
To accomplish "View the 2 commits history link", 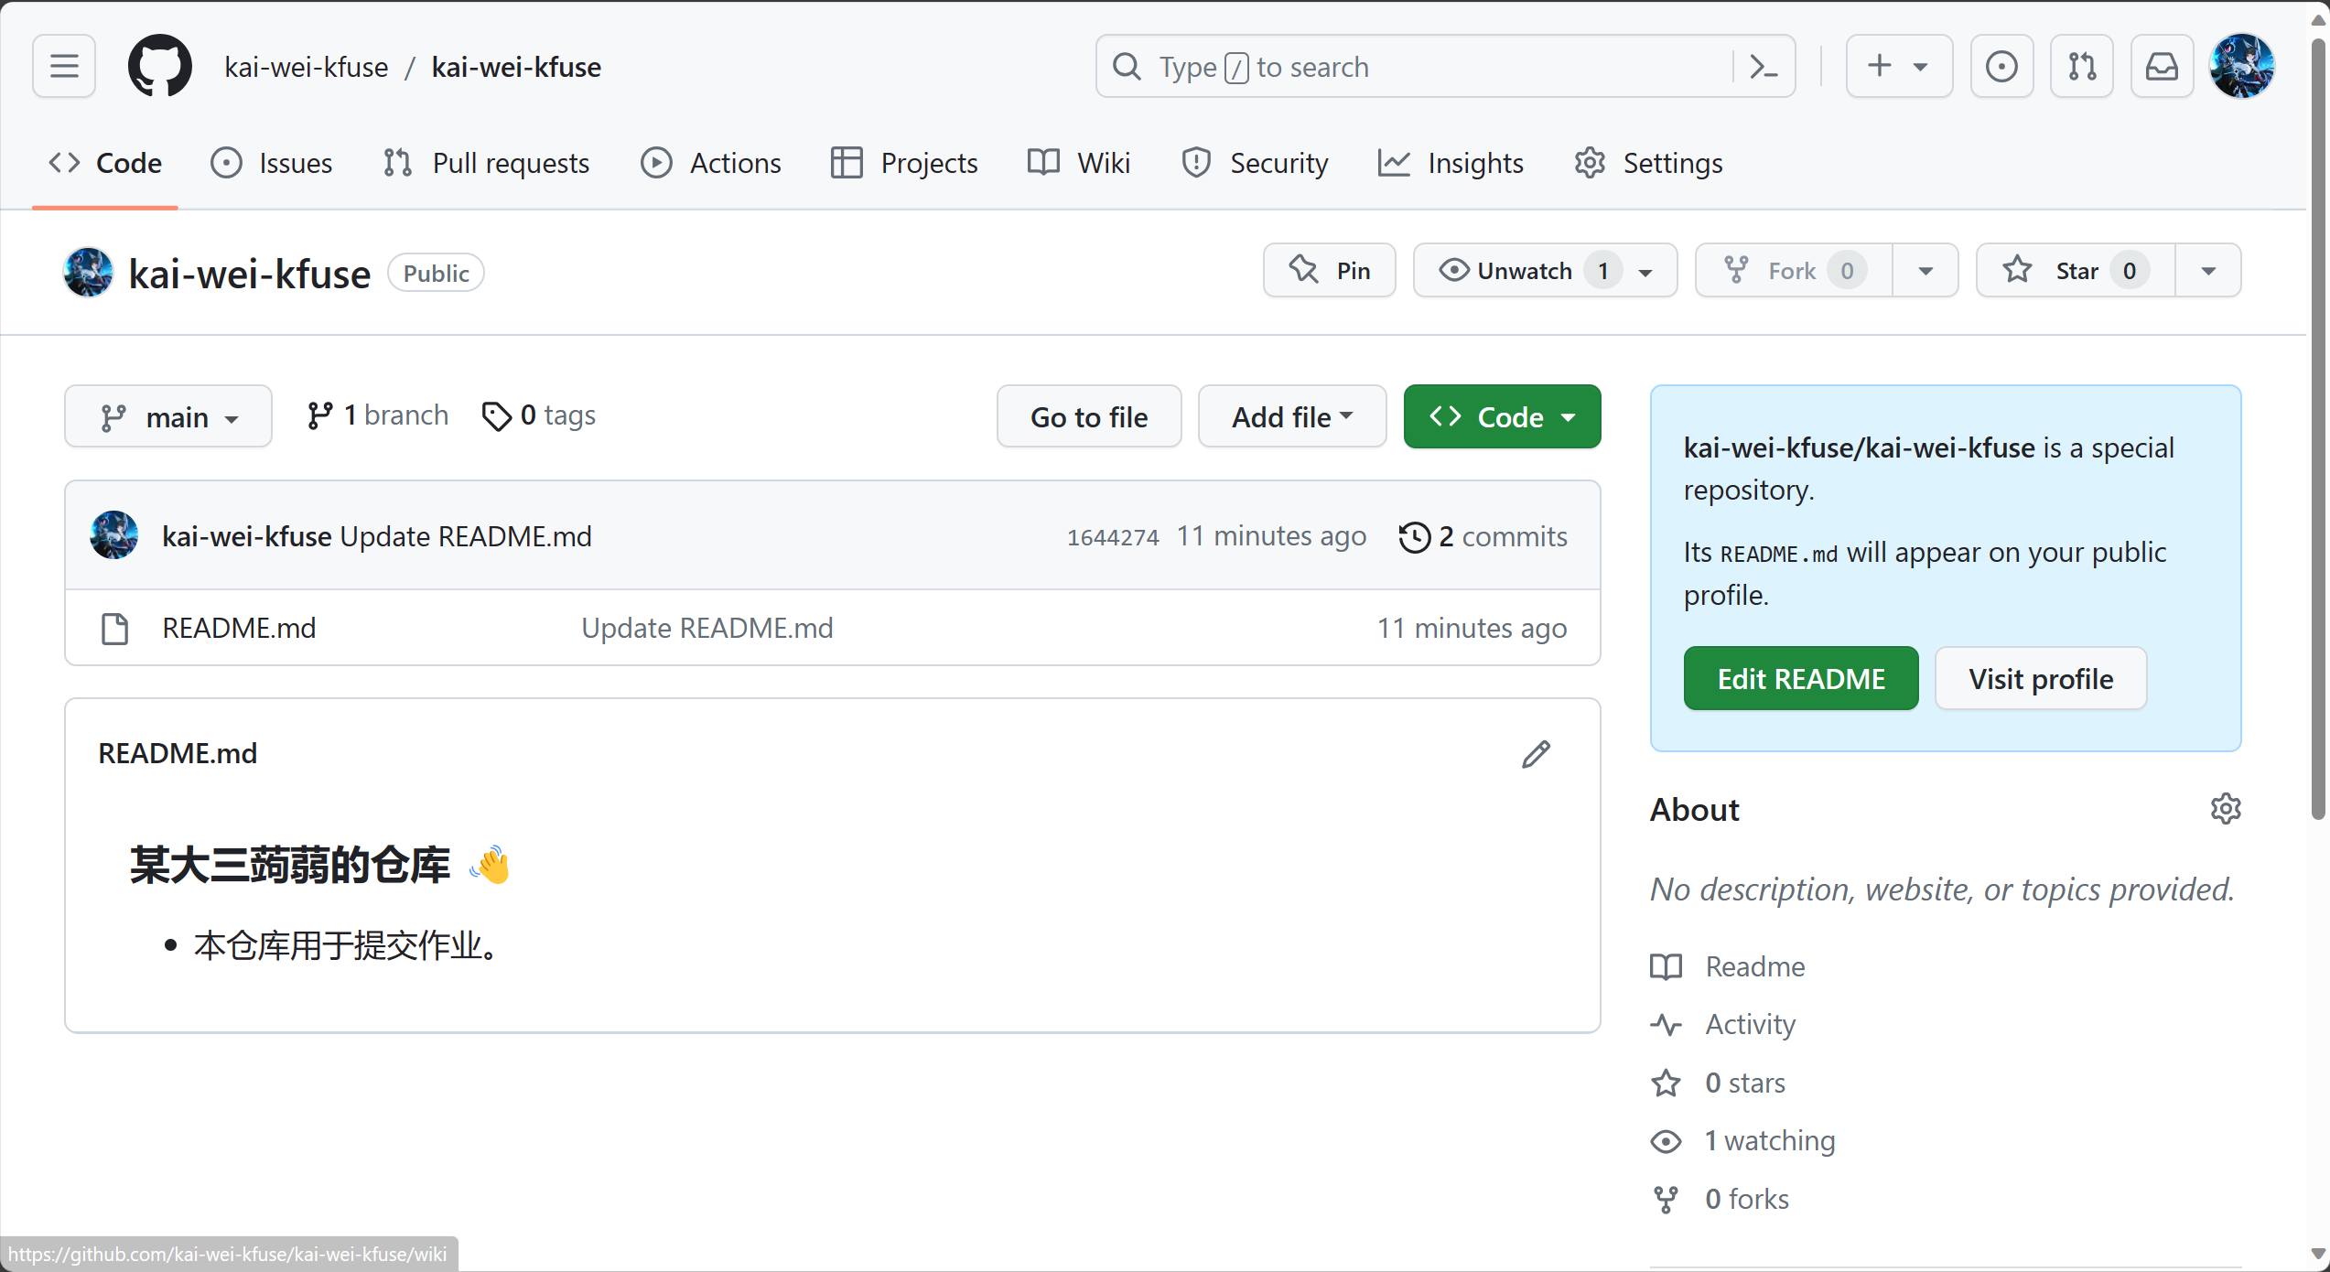I will (x=1483, y=536).
